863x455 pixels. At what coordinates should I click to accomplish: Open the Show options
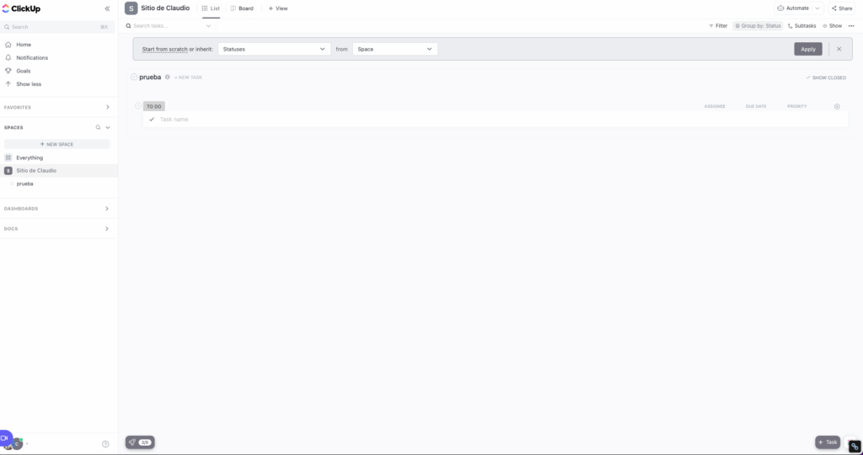[832, 26]
